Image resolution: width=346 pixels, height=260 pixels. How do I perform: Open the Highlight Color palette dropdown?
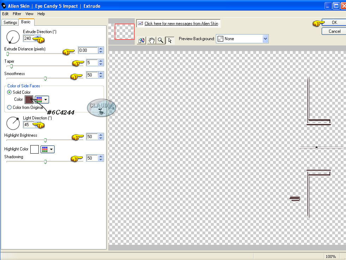pyautogui.click(x=48, y=149)
